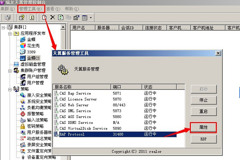Click the 属性 button

point(204,127)
